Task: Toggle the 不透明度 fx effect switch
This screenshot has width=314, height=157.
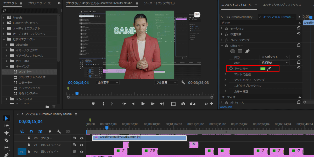Action: pos(227,34)
